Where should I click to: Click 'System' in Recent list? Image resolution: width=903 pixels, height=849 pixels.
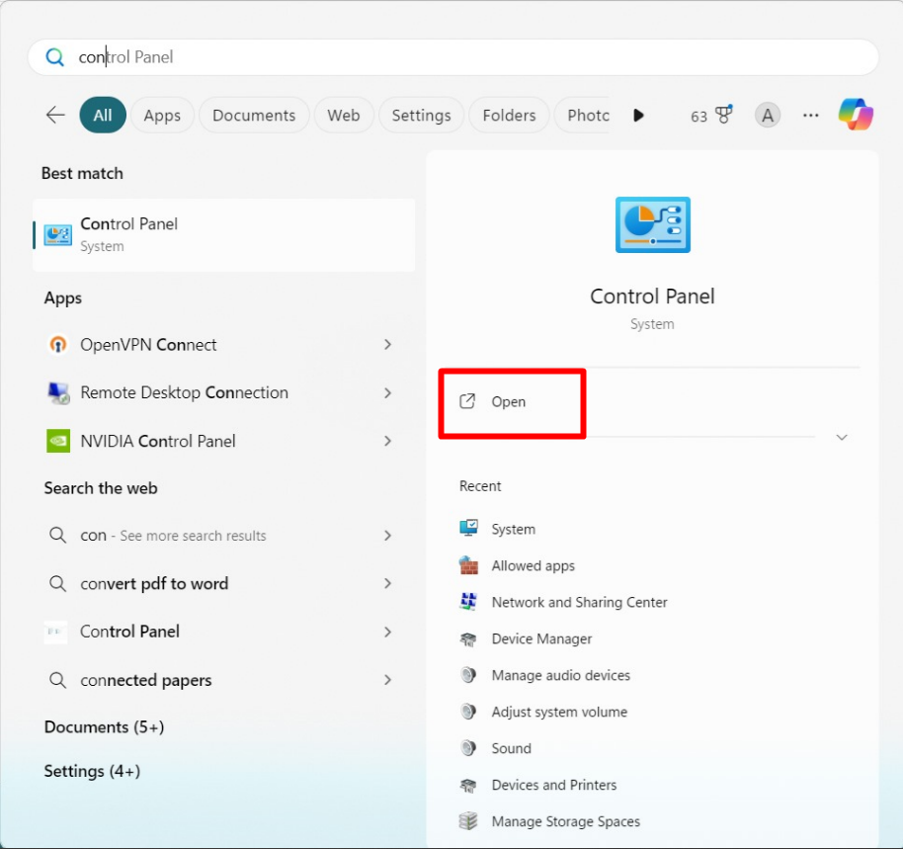[513, 529]
